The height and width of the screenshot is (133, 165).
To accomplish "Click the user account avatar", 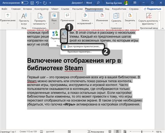I will coord(126,3).
